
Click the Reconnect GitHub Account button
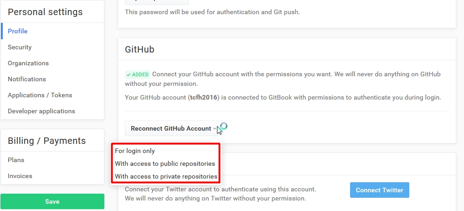click(170, 128)
